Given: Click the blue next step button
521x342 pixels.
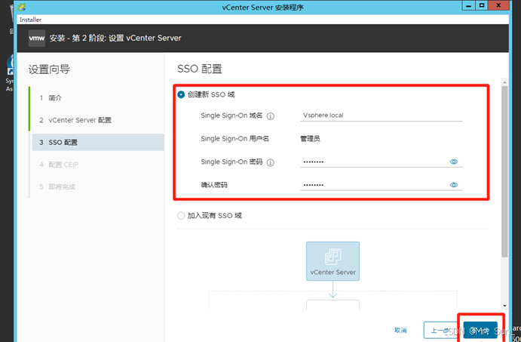Looking at the screenshot, I should (x=480, y=331).
